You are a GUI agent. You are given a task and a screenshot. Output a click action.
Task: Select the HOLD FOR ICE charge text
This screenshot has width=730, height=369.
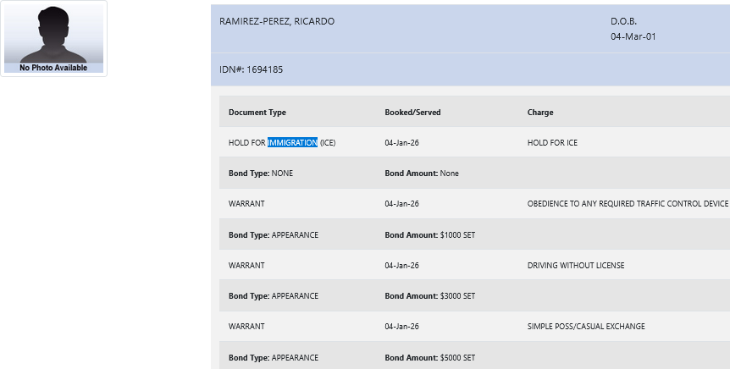(552, 143)
